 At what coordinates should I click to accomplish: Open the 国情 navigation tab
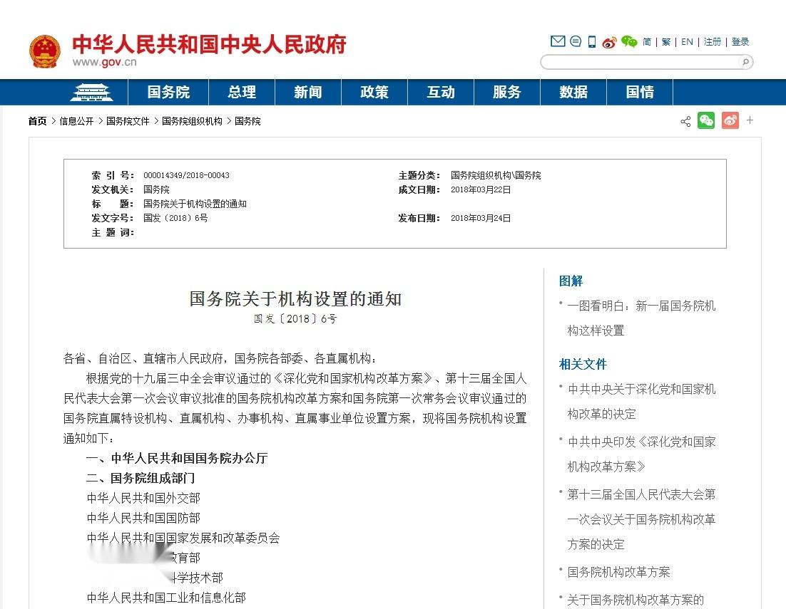[x=640, y=92]
